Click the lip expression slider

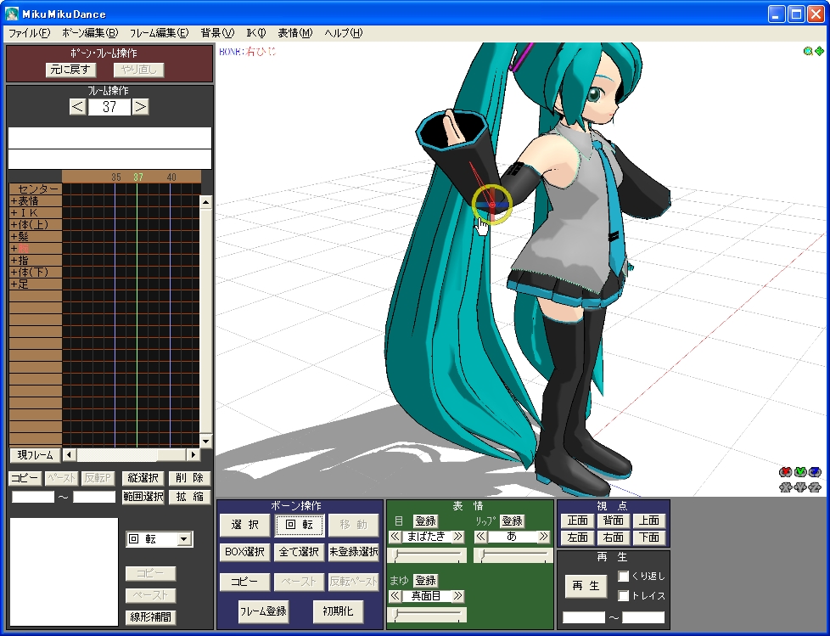(x=513, y=555)
